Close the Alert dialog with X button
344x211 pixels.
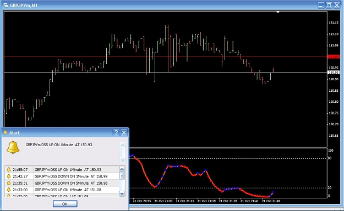[124, 132]
